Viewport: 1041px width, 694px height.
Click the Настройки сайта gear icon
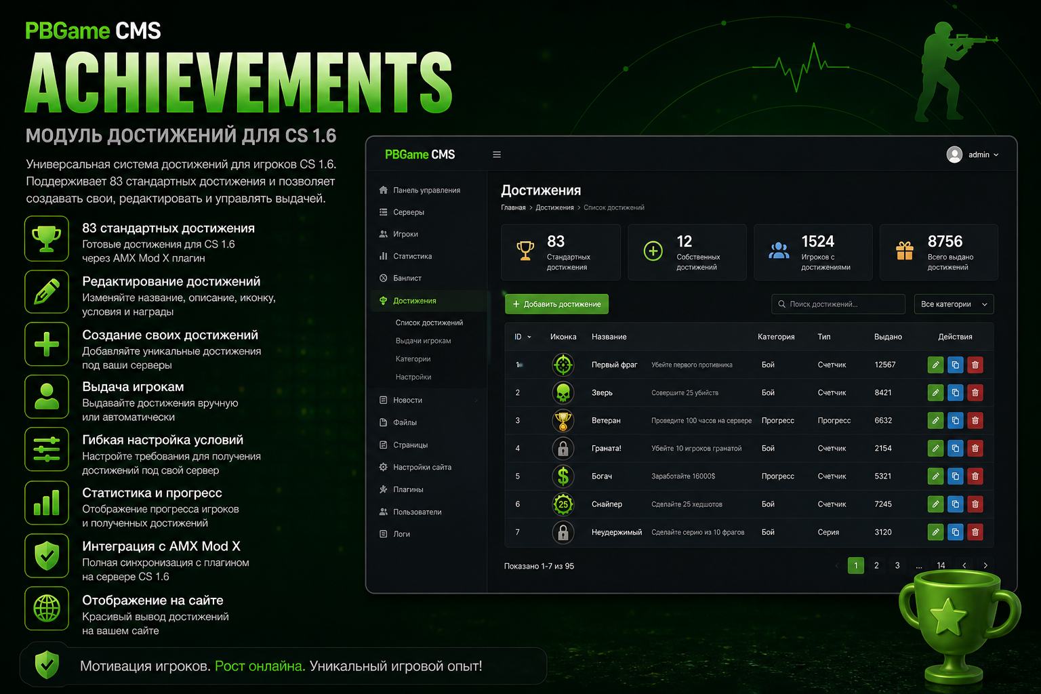click(384, 467)
